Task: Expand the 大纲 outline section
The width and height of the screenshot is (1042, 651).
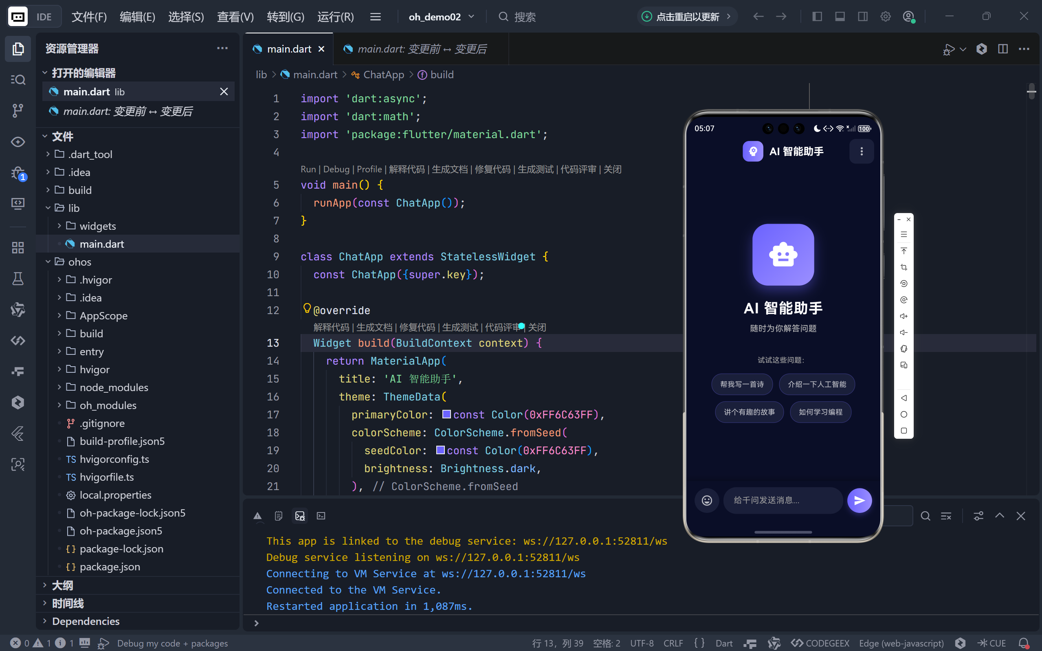Action: [62, 585]
